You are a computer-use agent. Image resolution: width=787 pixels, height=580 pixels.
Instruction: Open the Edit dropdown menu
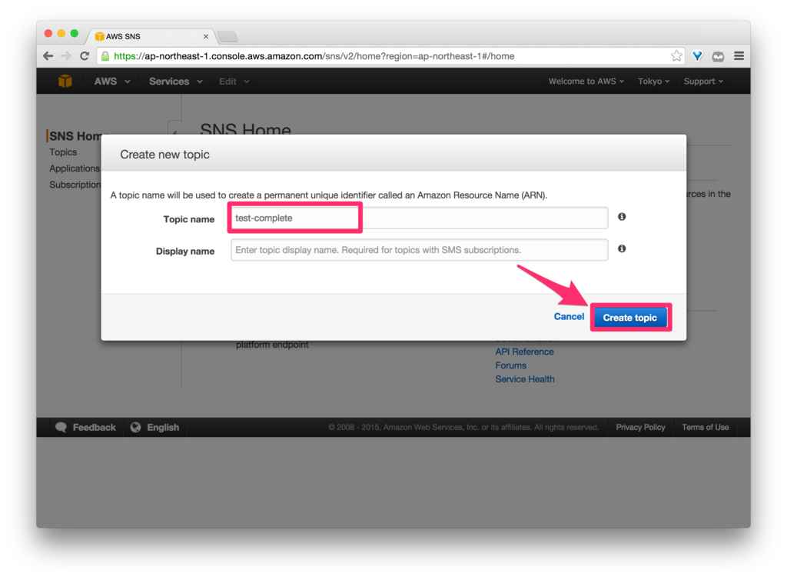click(234, 82)
